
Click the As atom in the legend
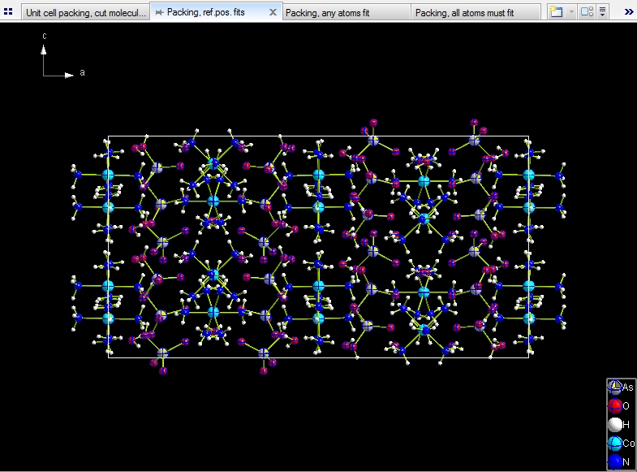coord(616,388)
